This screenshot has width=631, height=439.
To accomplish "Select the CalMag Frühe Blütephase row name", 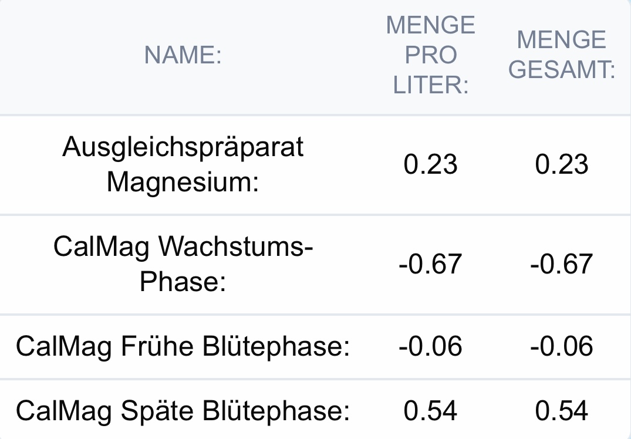I will (183, 346).
